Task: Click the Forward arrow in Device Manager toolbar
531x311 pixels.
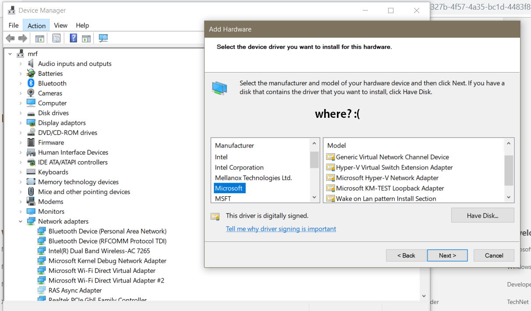Action: (x=23, y=39)
